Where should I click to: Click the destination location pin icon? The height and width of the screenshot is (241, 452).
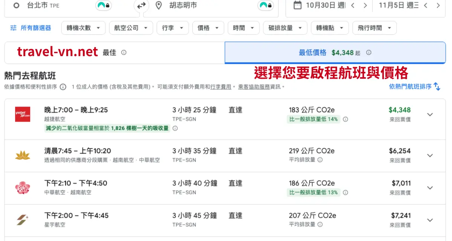coord(159,6)
